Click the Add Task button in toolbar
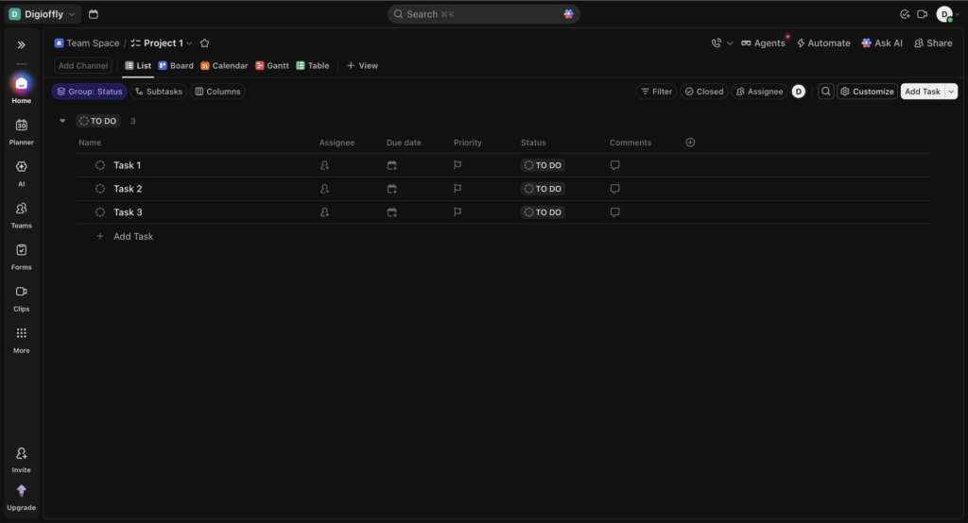Screen dimensions: 968x523 click(923, 92)
